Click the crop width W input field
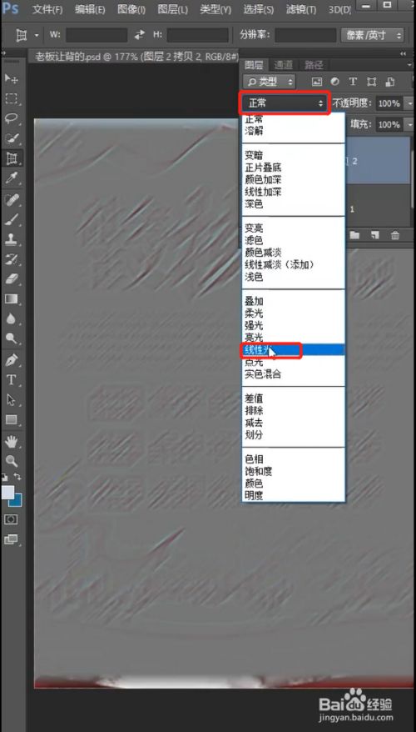This screenshot has height=732, width=416. coord(97,35)
